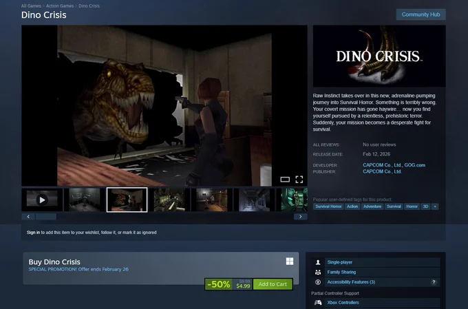Open Action Games breadcrumb link
Screen dimensions: 468x309
[x=60, y=6]
